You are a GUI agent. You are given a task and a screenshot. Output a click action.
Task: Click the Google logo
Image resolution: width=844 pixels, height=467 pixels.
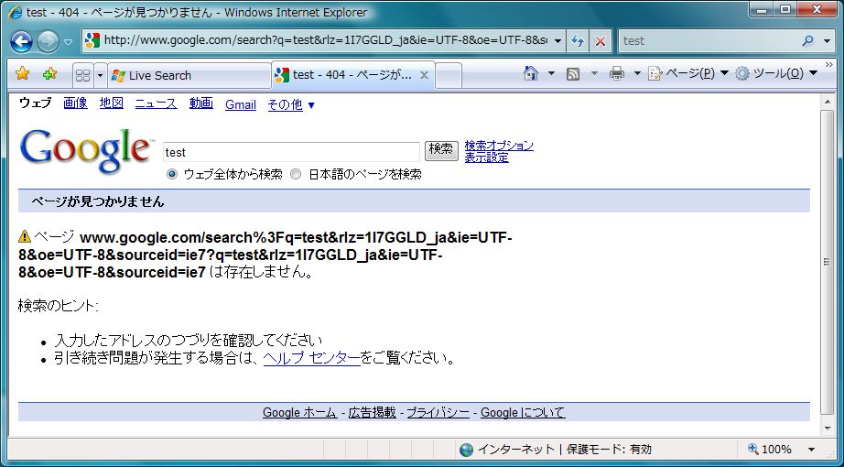tap(86, 151)
